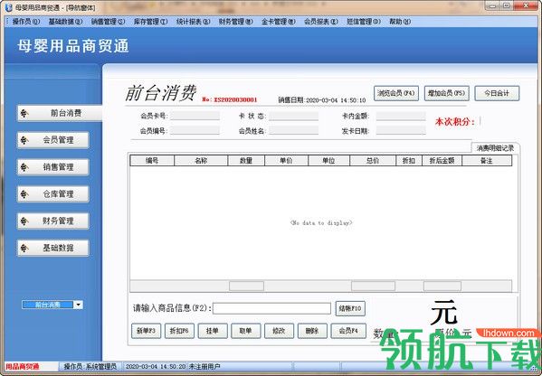This screenshot has height=376, width=542.
Task: Click 操作员:系统管理员 in status bar
Action: [x=90, y=366]
